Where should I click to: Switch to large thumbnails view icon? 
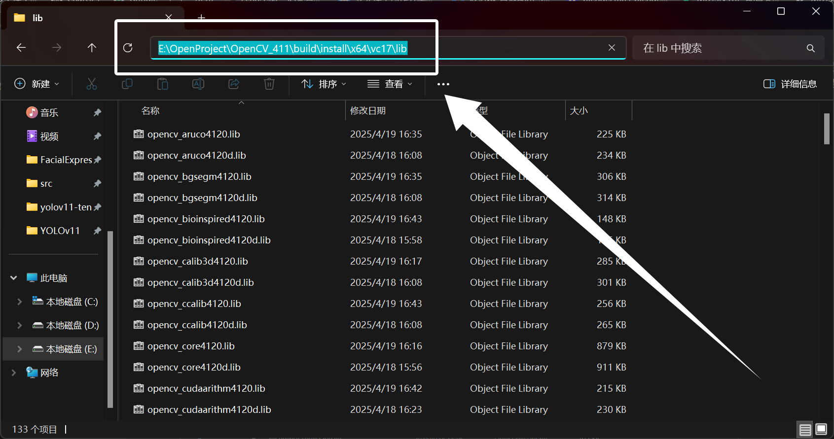[821, 430]
